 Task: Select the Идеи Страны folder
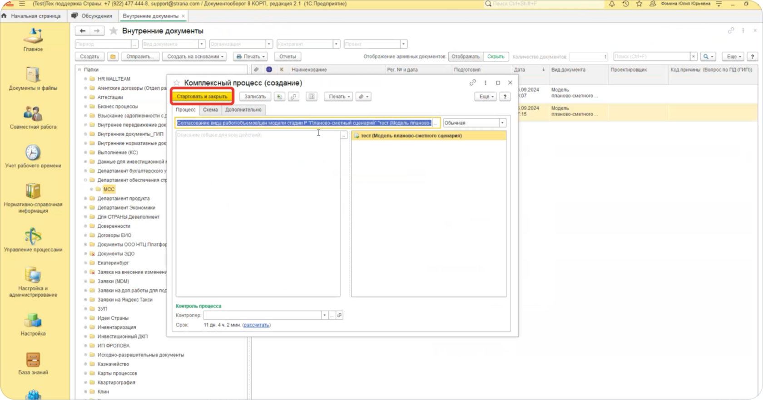[113, 318]
